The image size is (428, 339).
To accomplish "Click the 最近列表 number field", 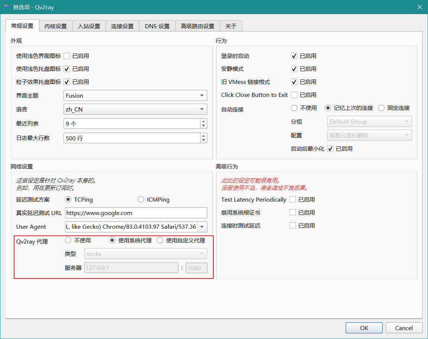I will [132, 124].
